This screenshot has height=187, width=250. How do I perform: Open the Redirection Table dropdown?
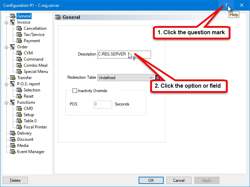tap(151, 78)
